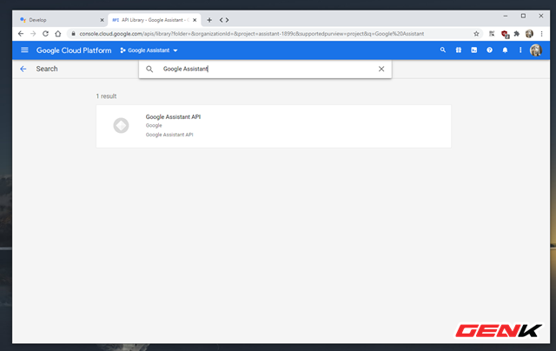Reload the page
The image size is (556, 351).
click(45, 34)
